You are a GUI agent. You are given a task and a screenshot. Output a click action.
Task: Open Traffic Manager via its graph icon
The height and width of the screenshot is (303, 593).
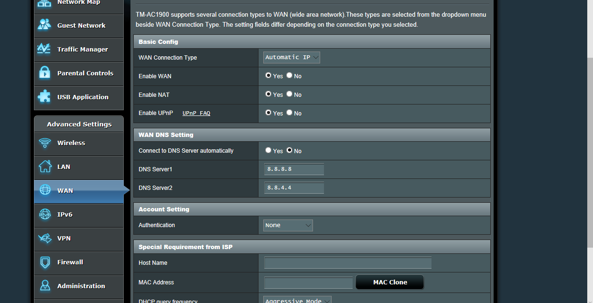tap(44, 49)
